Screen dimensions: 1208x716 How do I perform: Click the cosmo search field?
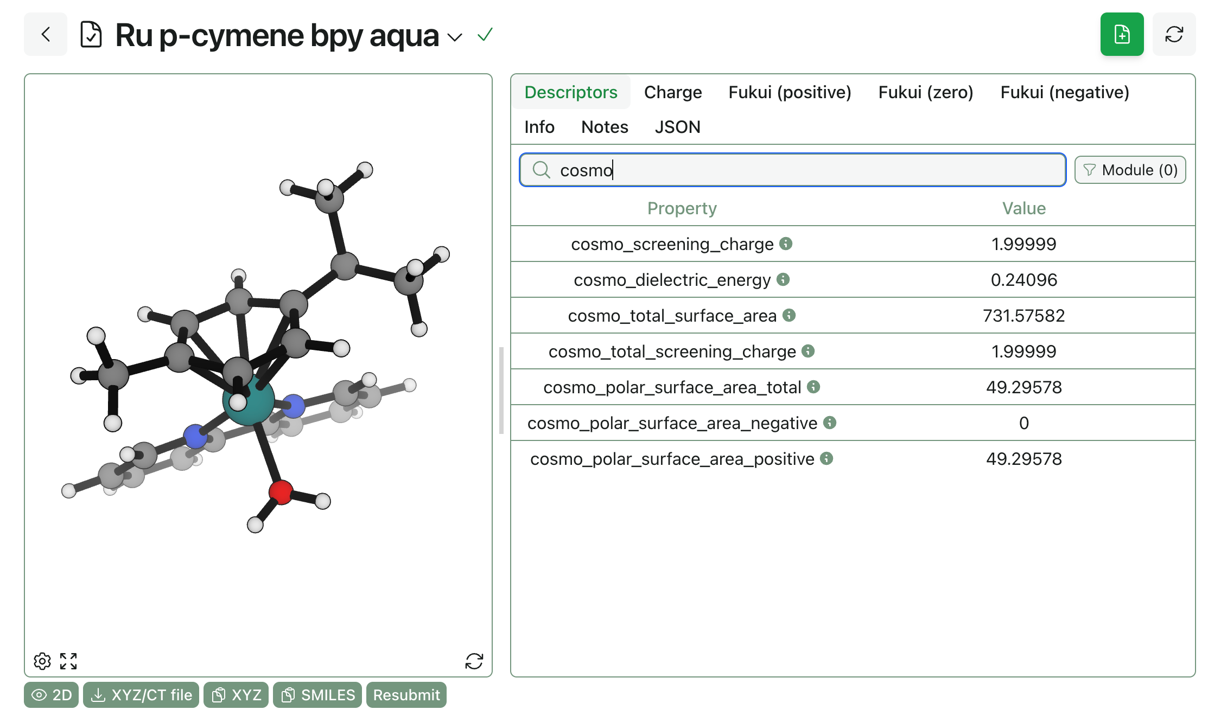point(792,170)
